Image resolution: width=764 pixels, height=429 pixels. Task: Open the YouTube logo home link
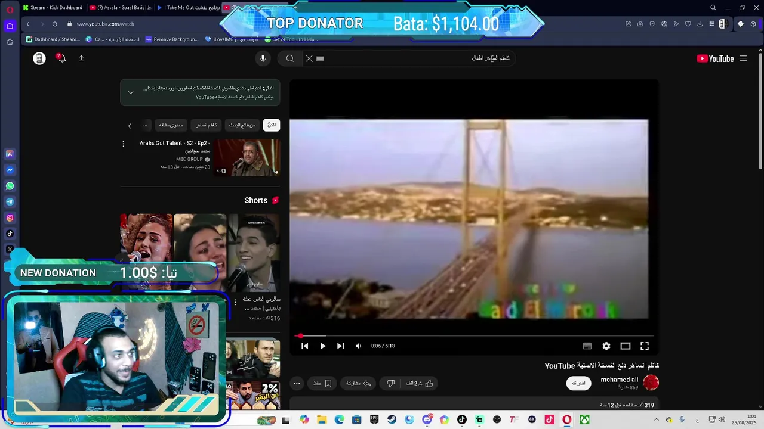(x=715, y=58)
